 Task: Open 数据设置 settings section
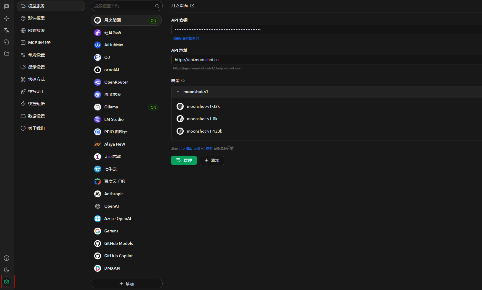51,116
